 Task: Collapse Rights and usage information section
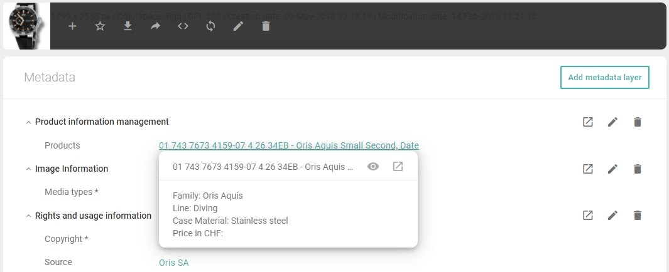[x=29, y=216]
